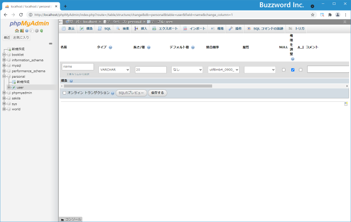Open the Chrome profile avatar icon

click(337, 15)
